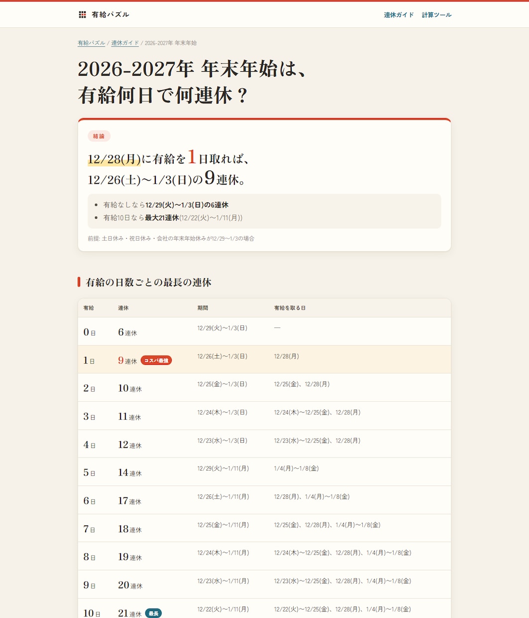Click period 12/26(土)〜1/3(日) in the table
Viewport: 529px width, 618px height.
tap(222, 356)
